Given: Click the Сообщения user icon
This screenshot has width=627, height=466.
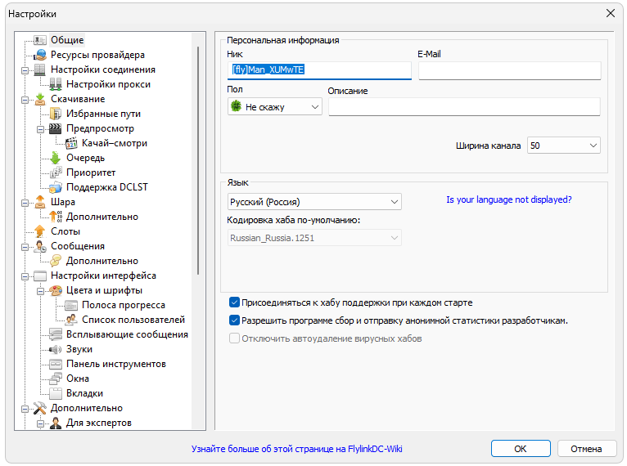Looking at the screenshot, I should pos(40,246).
